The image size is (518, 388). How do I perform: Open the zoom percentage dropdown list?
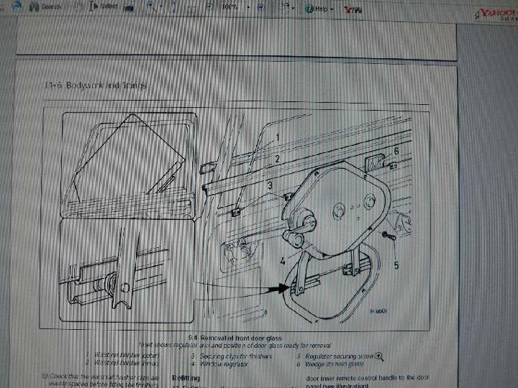[x=249, y=7]
